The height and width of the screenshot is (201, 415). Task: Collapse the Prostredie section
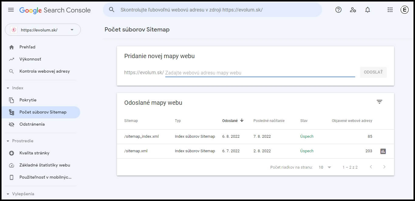[8, 141]
